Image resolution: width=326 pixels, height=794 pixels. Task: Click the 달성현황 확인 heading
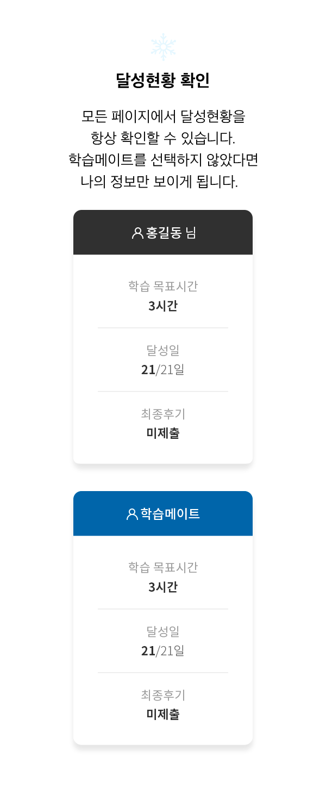click(x=163, y=80)
